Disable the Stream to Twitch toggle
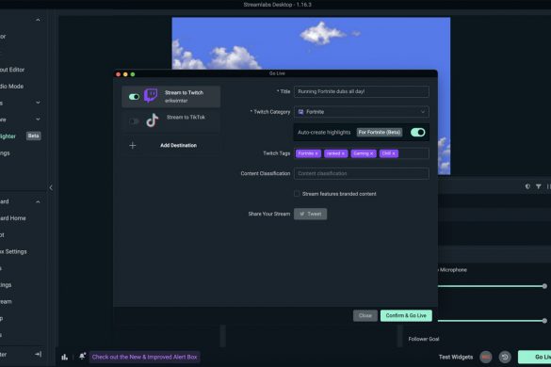This screenshot has width=551, height=367. [x=135, y=97]
